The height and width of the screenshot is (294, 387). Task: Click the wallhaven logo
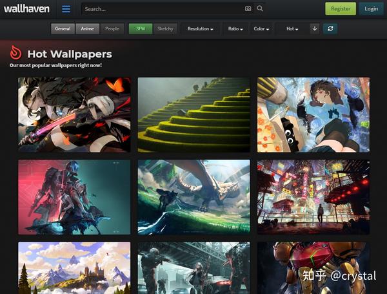click(x=26, y=8)
